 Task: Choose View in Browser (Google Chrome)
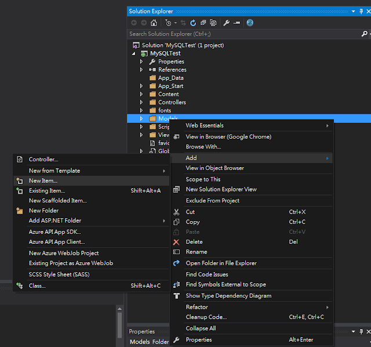[x=251, y=137]
